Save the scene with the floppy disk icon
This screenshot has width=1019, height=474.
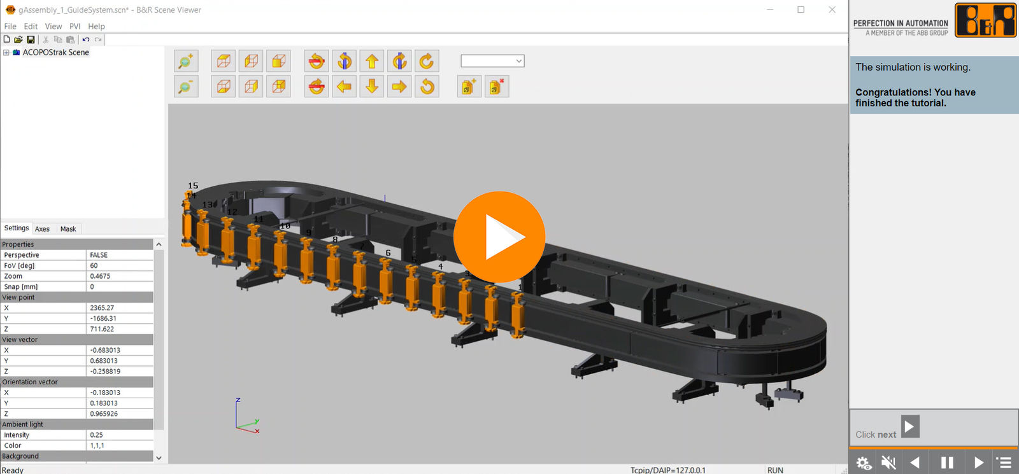pos(30,39)
